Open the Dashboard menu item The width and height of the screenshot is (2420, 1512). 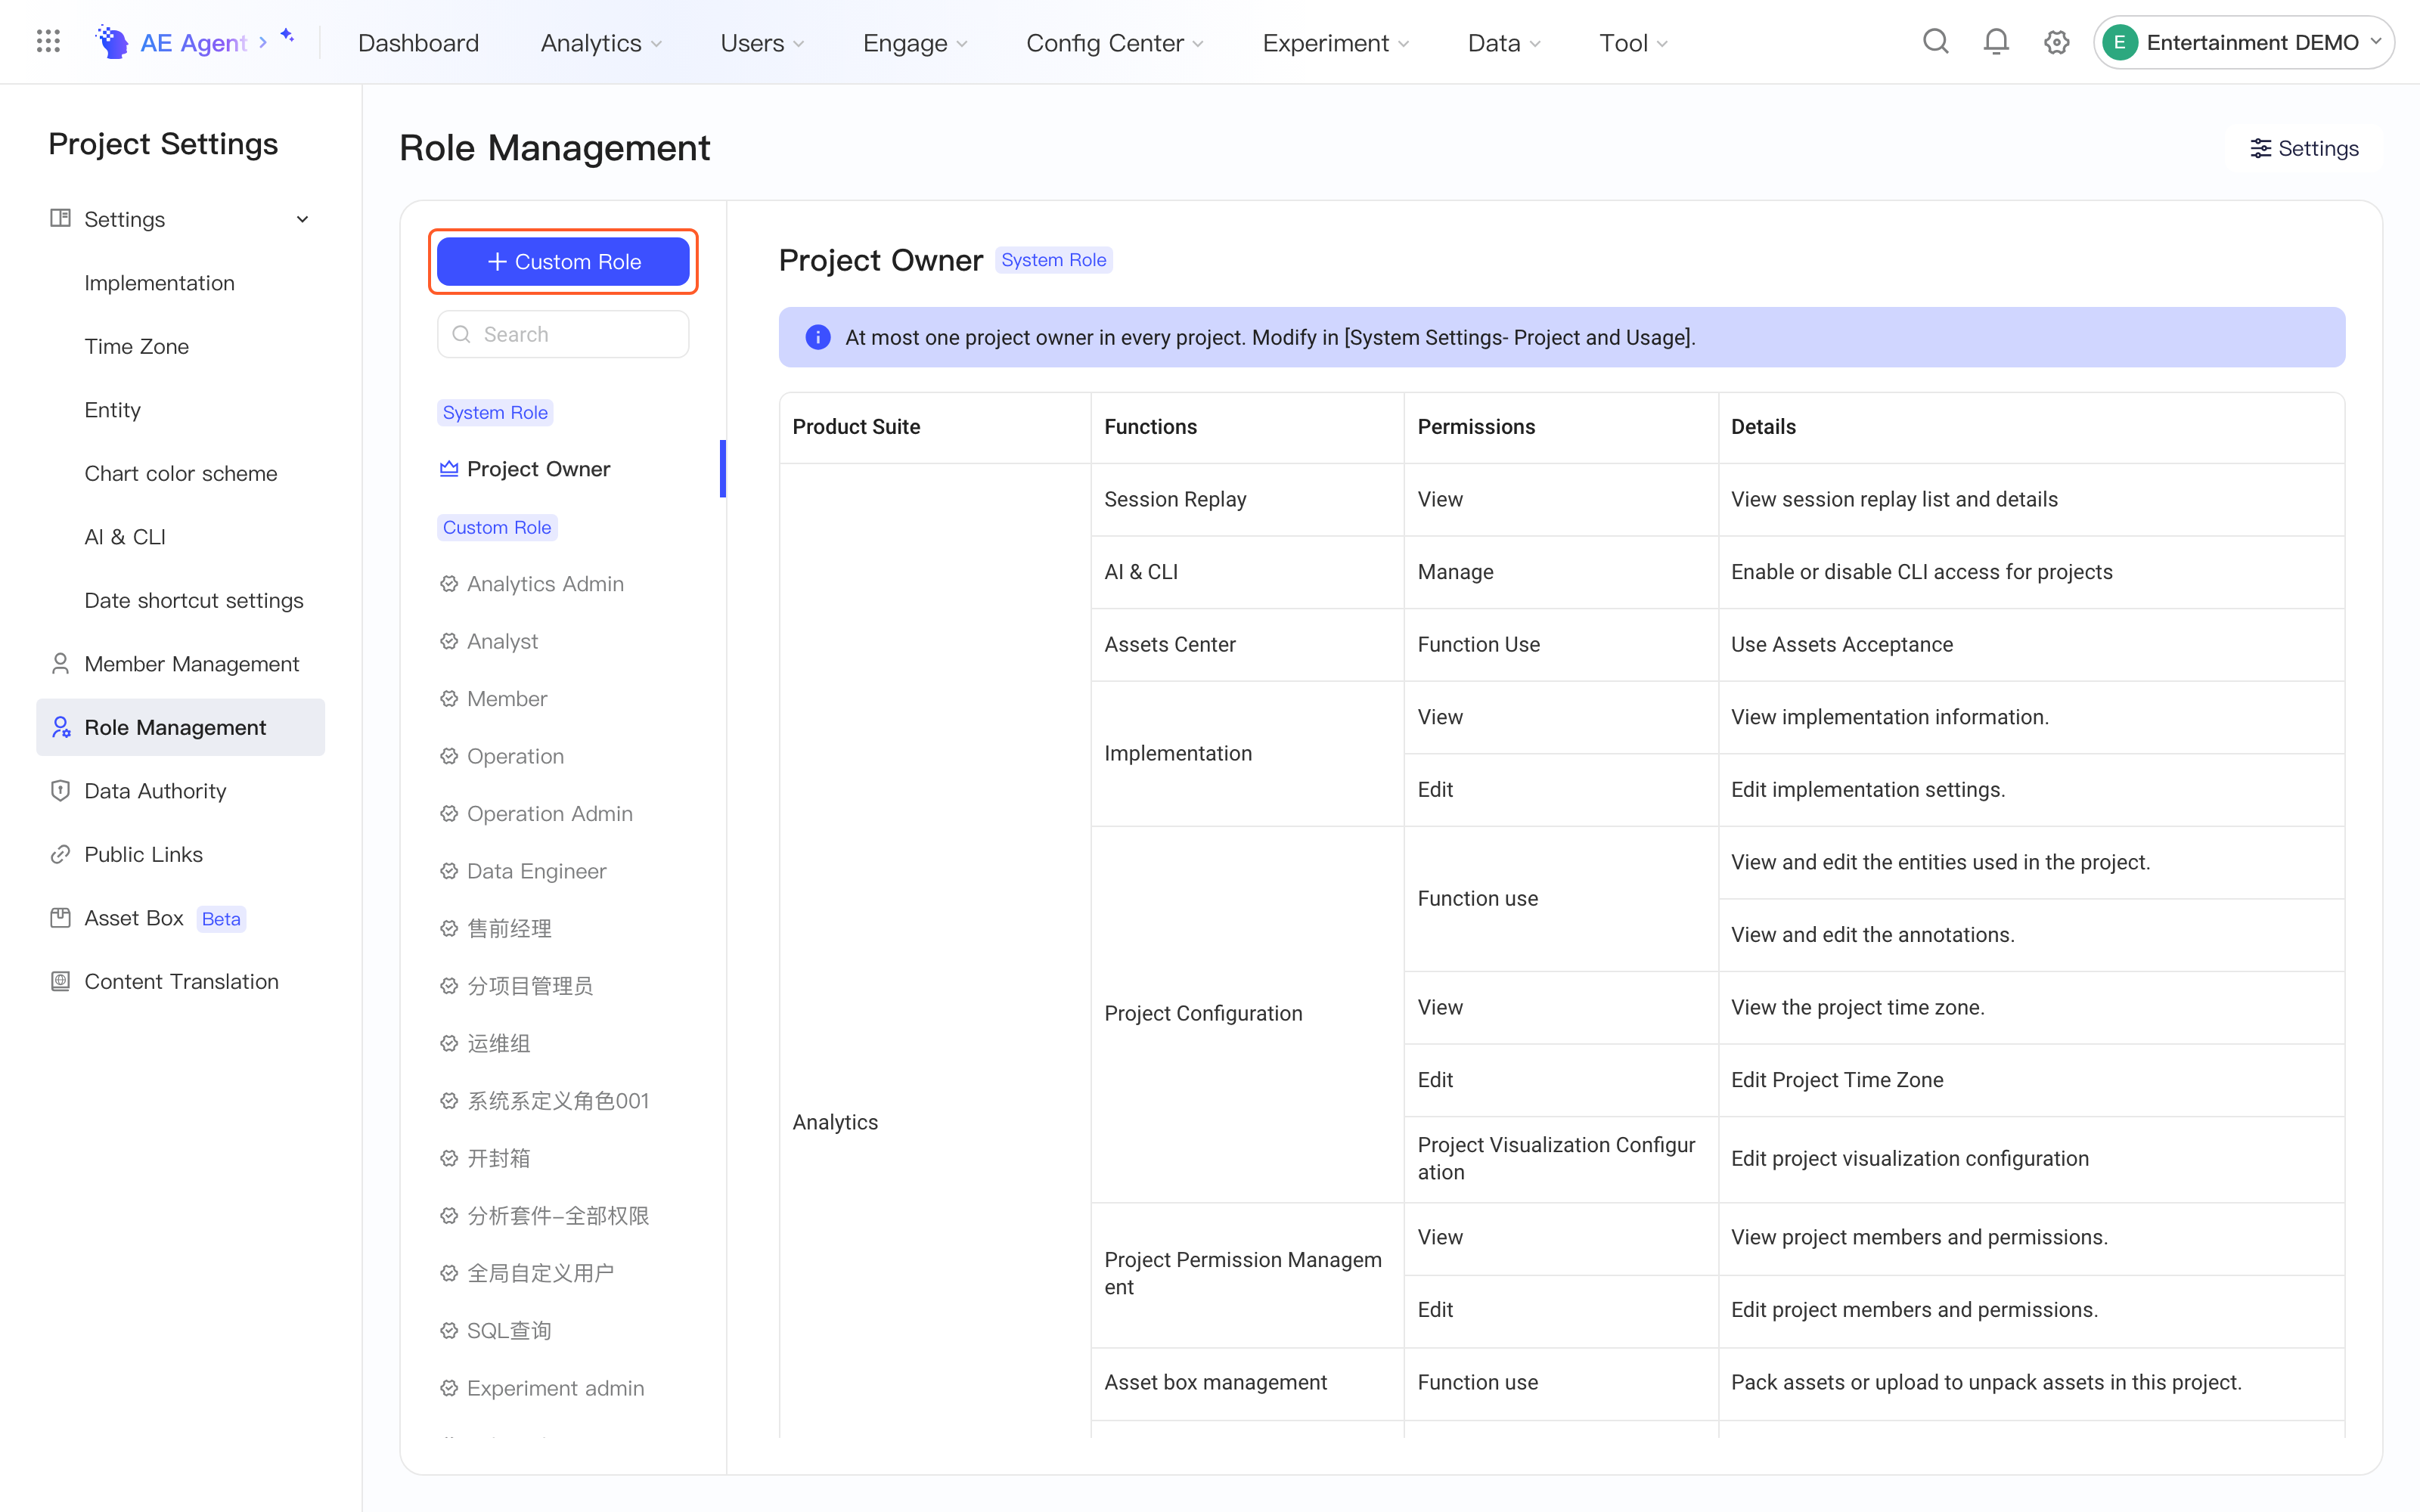pos(418,42)
